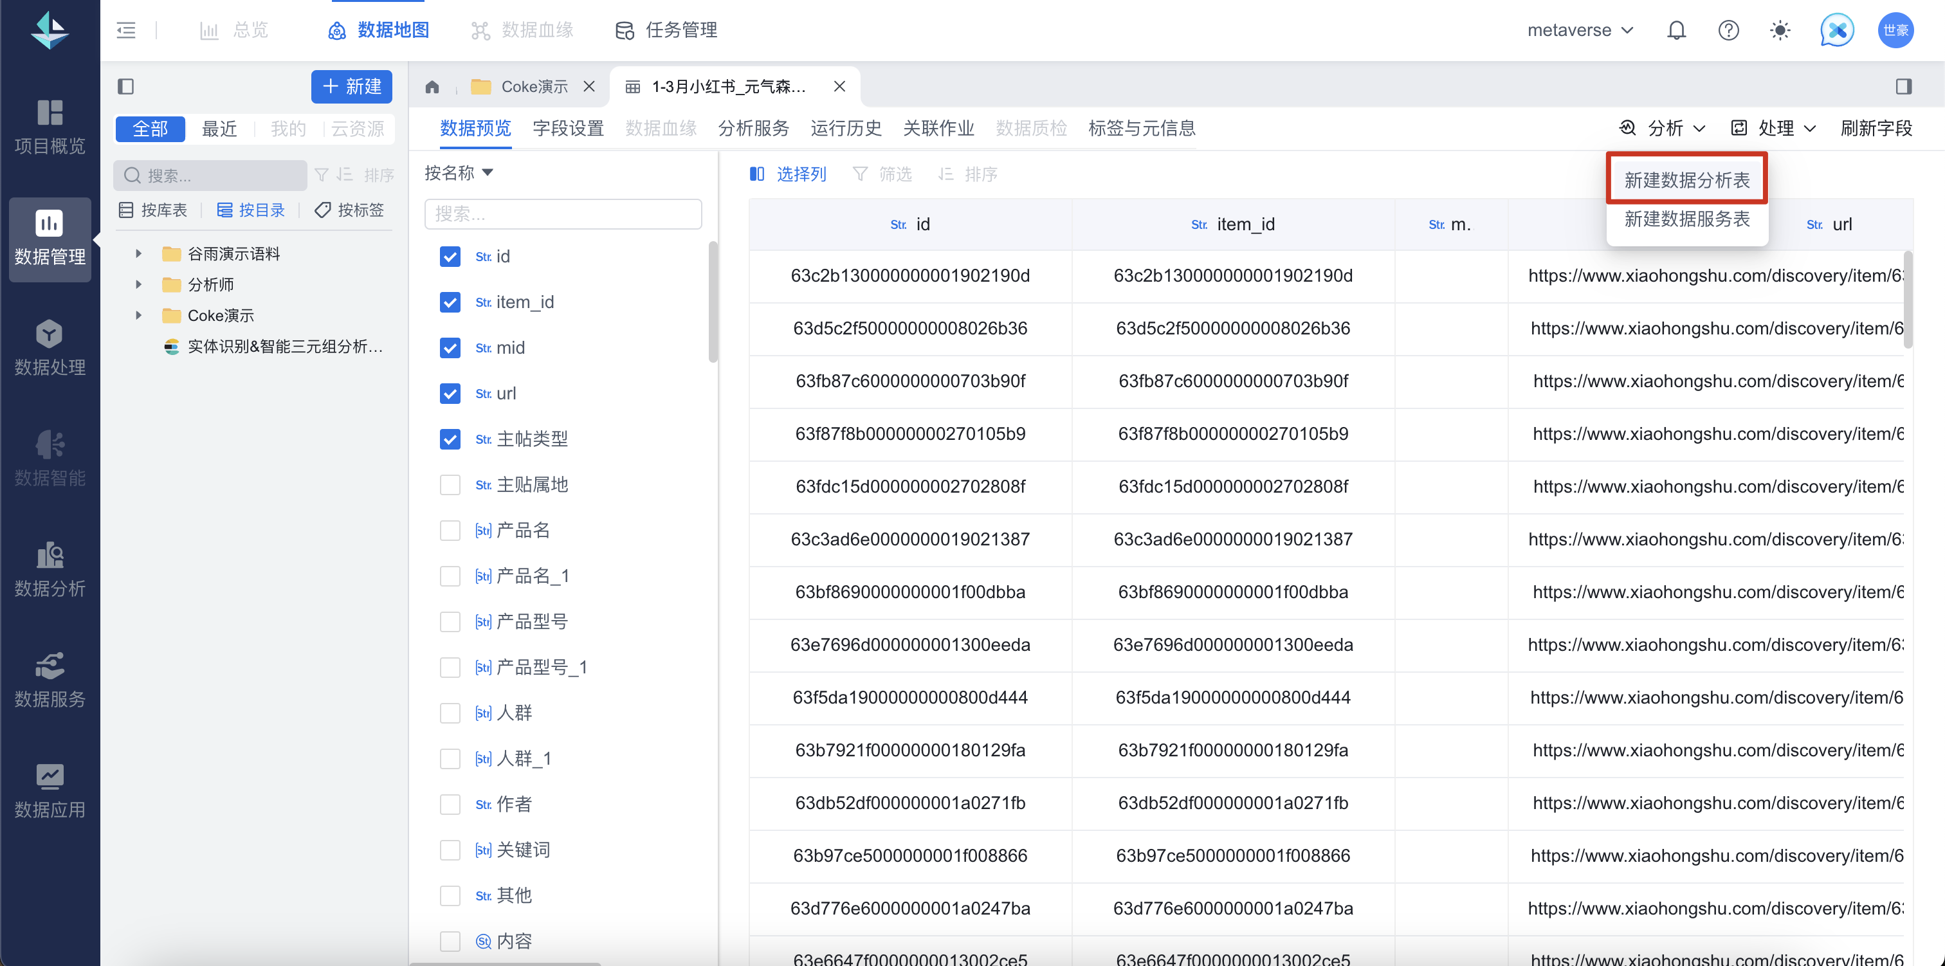Select the 最近 filter
Viewport: 1945px width, 966px height.
point(220,129)
